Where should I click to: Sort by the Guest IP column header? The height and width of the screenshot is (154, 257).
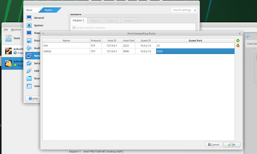coord(146,40)
